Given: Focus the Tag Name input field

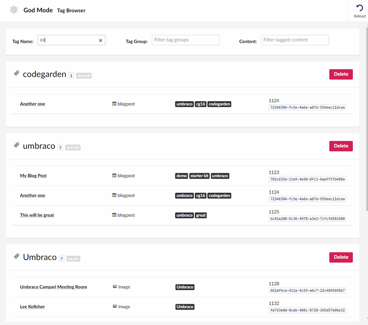Looking at the screenshot, I should click(71, 40).
